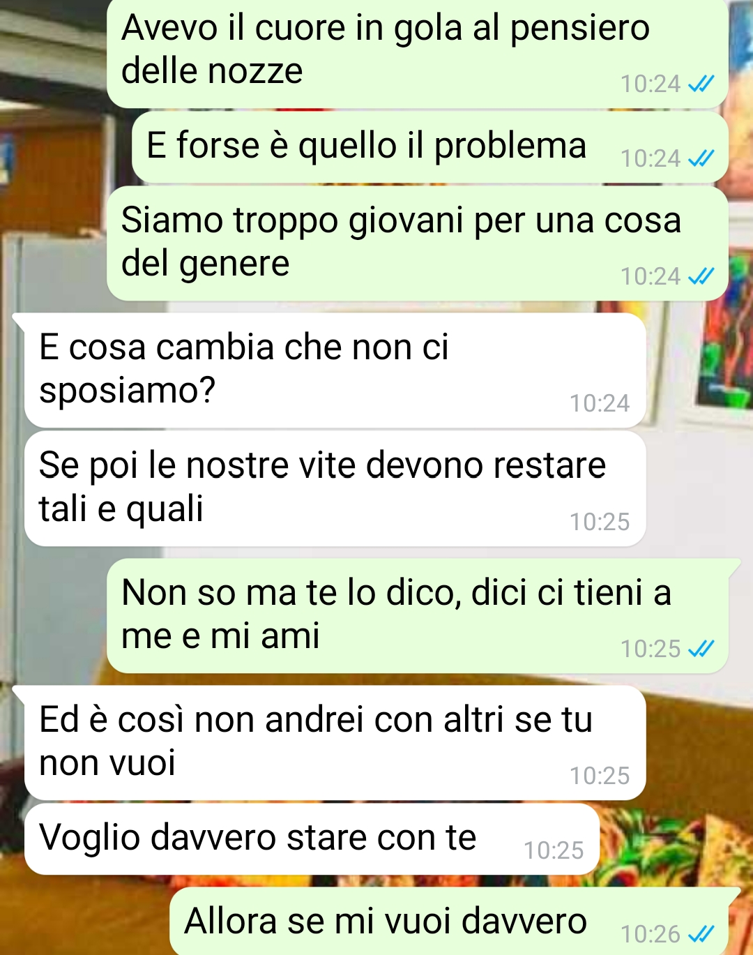753x955 pixels.
Task: Tap the 'Ed è così non andrei con altri' message
Action: (335, 742)
